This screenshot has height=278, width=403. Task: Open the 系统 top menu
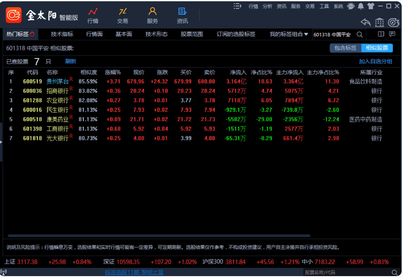point(338,6)
